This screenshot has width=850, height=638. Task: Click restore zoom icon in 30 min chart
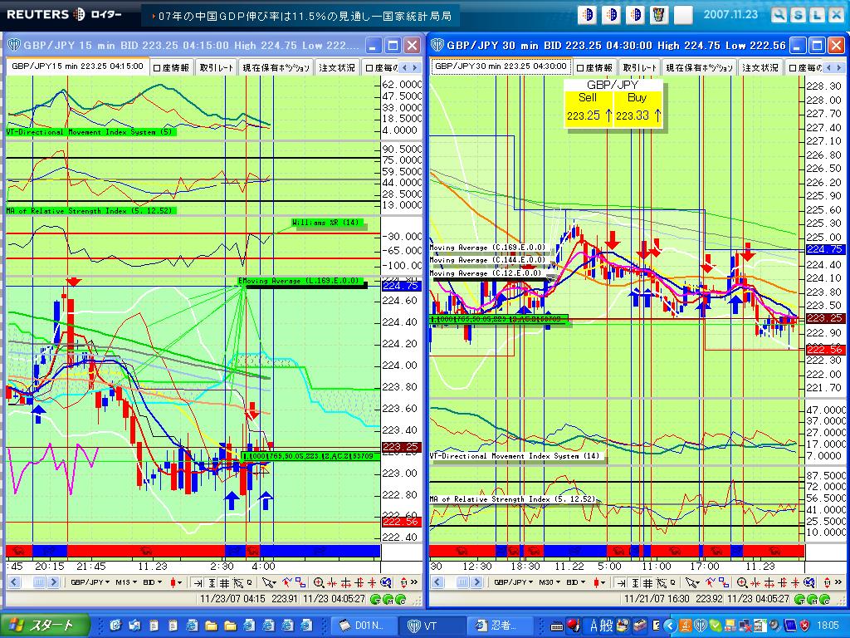click(808, 583)
